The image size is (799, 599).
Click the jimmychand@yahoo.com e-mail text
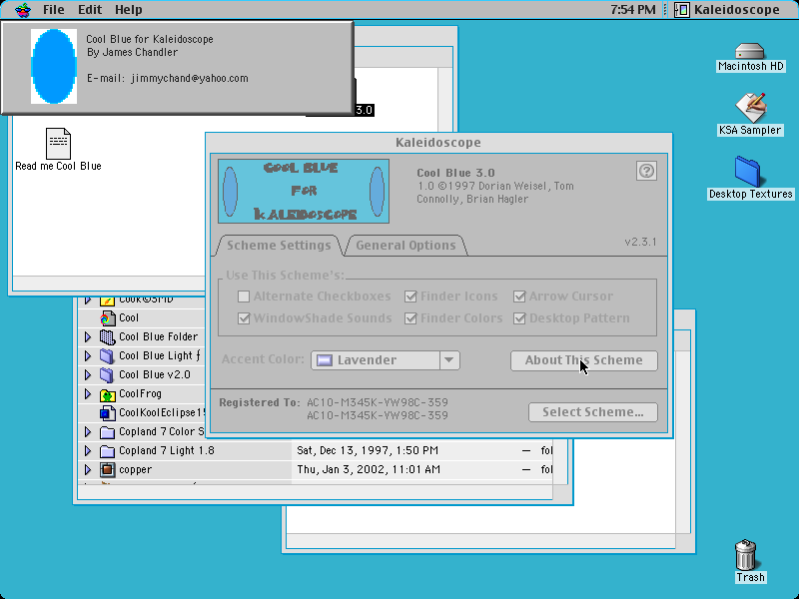(190, 79)
